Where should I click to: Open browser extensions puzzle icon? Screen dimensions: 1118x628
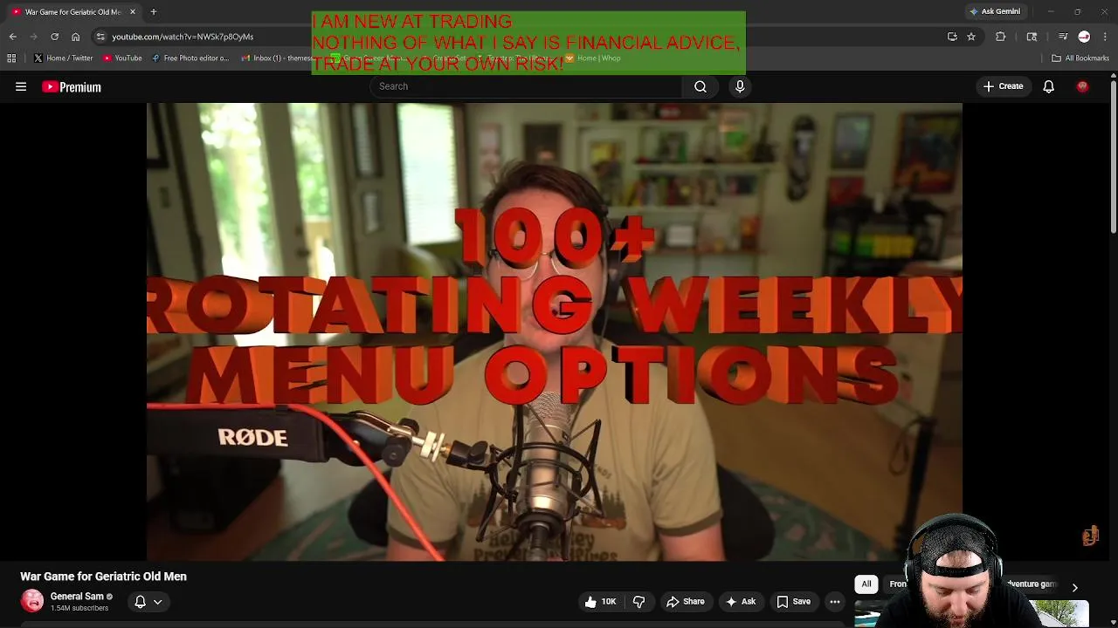tap(1001, 37)
